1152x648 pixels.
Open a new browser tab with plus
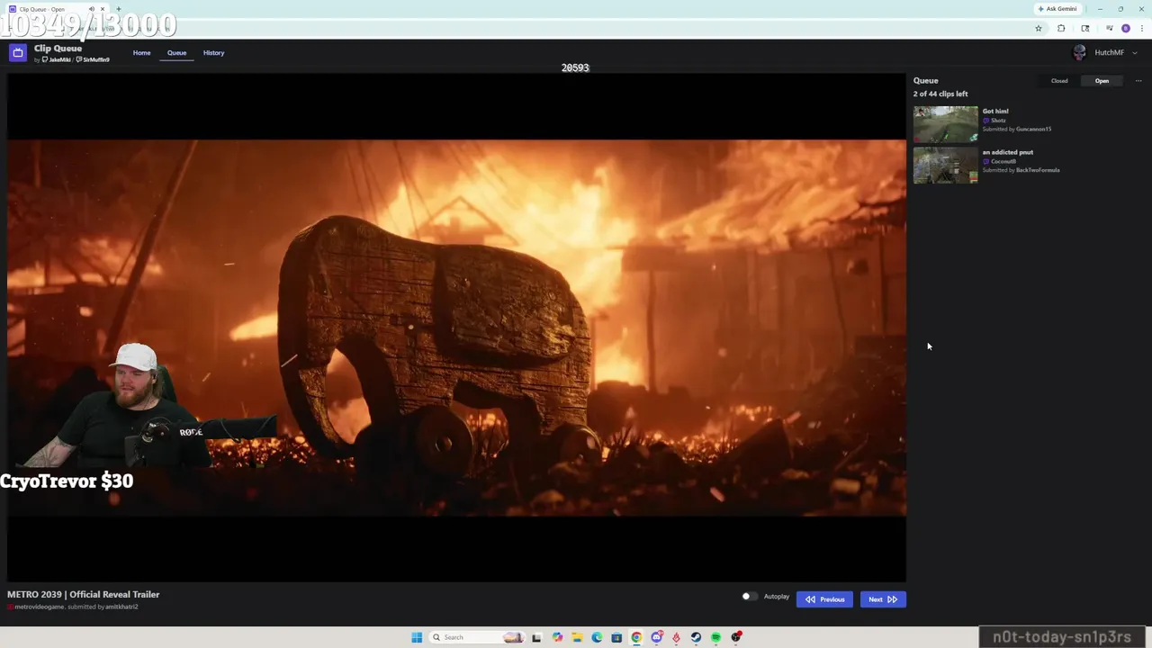[118, 9]
